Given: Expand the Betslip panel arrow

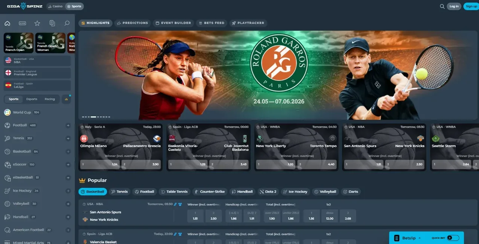Looking at the screenshot, I should (419, 238).
